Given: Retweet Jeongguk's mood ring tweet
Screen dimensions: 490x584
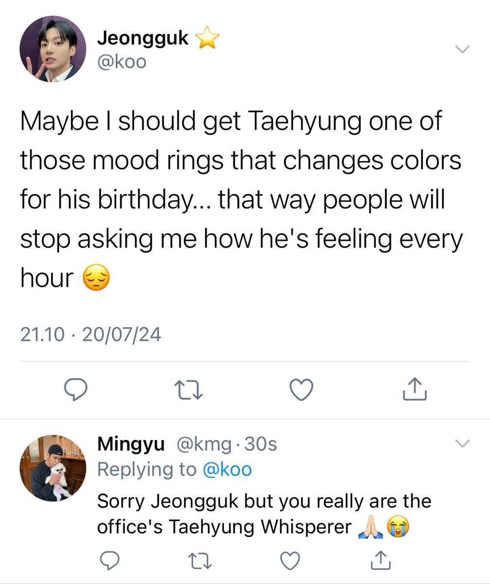Looking at the screenshot, I should tap(188, 390).
